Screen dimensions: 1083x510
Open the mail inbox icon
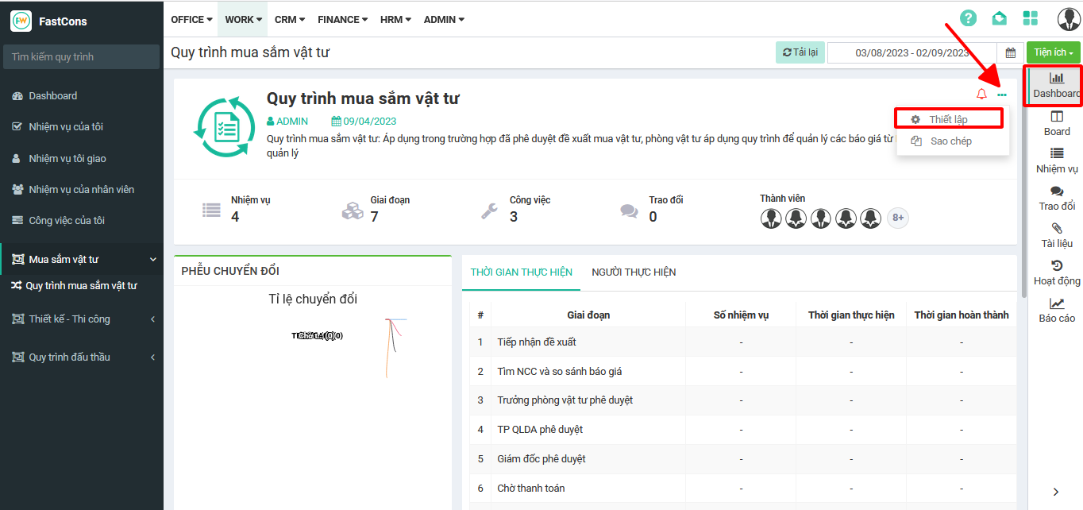point(999,18)
